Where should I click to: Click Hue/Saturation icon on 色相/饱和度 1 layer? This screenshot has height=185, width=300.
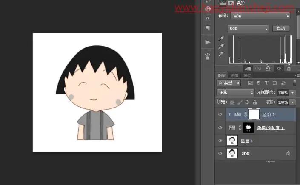(232, 127)
